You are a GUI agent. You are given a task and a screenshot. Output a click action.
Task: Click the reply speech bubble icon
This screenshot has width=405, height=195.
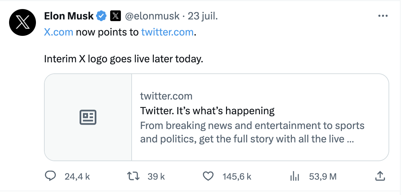pos(50,176)
